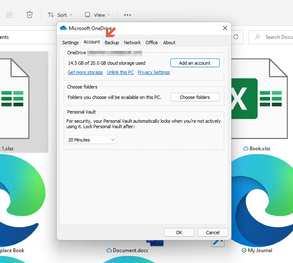The image size is (293, 263).
Task: Open the Privacy Settings link
Action: pos(154,72)
